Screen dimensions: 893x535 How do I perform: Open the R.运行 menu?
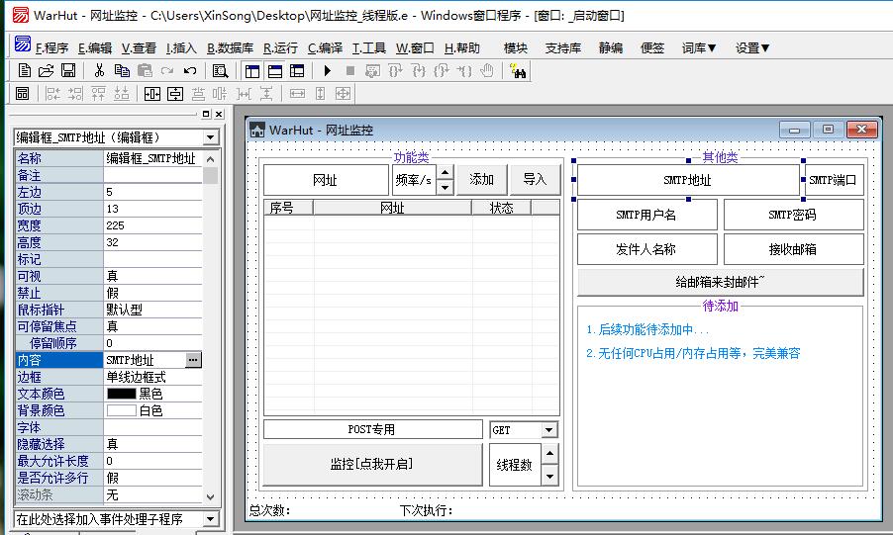281,48
